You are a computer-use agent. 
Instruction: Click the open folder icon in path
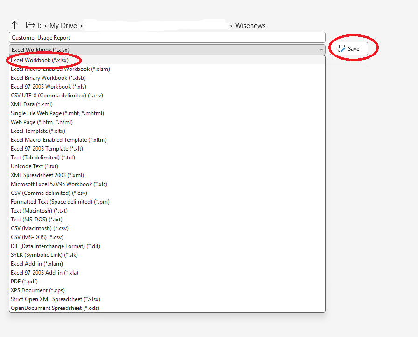[x=30, y=25]
